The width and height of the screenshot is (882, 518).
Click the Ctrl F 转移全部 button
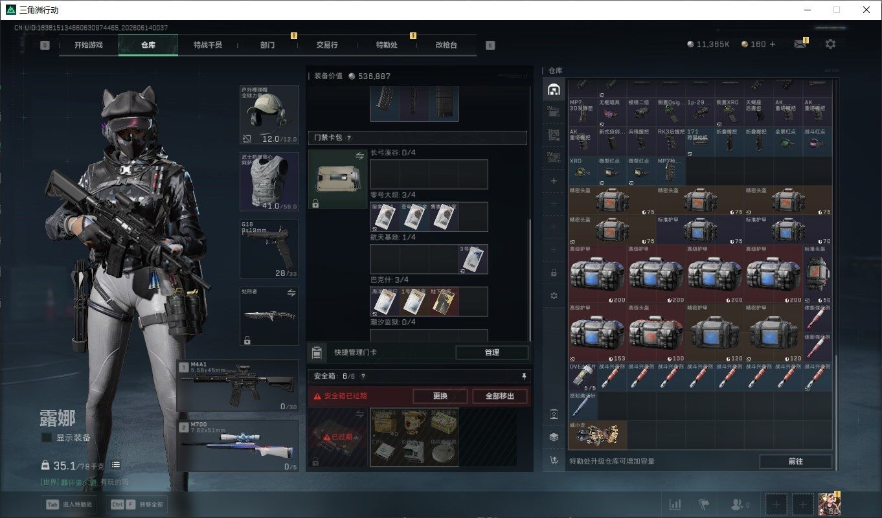pyautogui.click(x=137, y=504)
